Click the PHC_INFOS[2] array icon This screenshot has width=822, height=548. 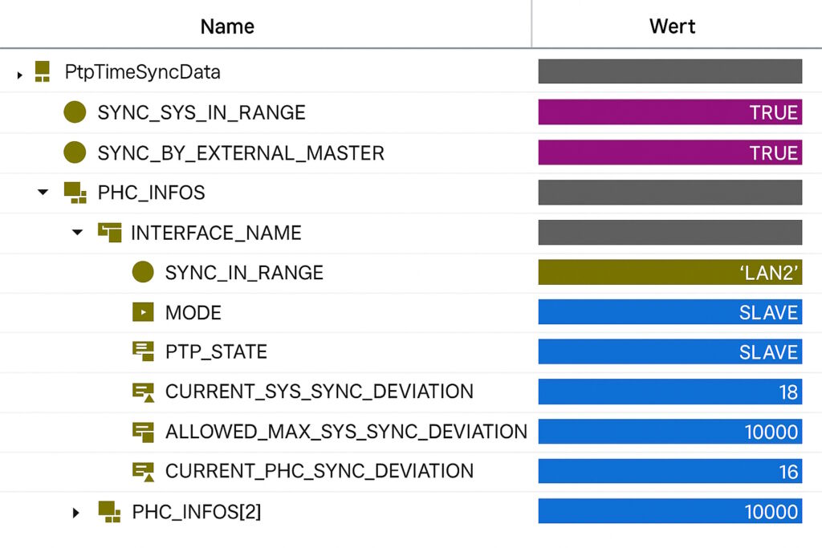(109, 511)
